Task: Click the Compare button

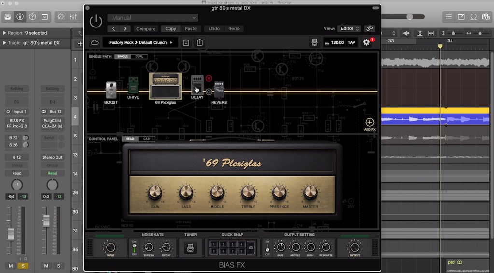Action: (x=145, y=28)
